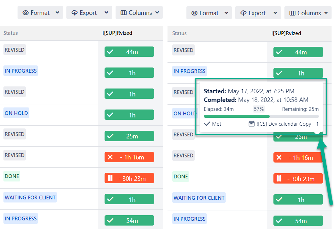This screenshot has width=335, height=229.
Task: Click the Export button in the right panel
Action: [258, 13]
